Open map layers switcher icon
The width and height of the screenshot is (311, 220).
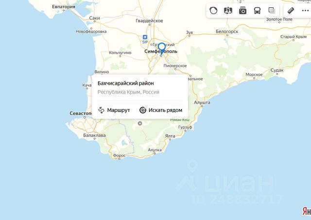[272, 10]
